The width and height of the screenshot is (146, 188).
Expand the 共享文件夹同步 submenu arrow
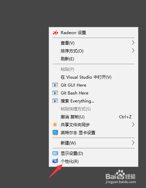tap(133, 125)
